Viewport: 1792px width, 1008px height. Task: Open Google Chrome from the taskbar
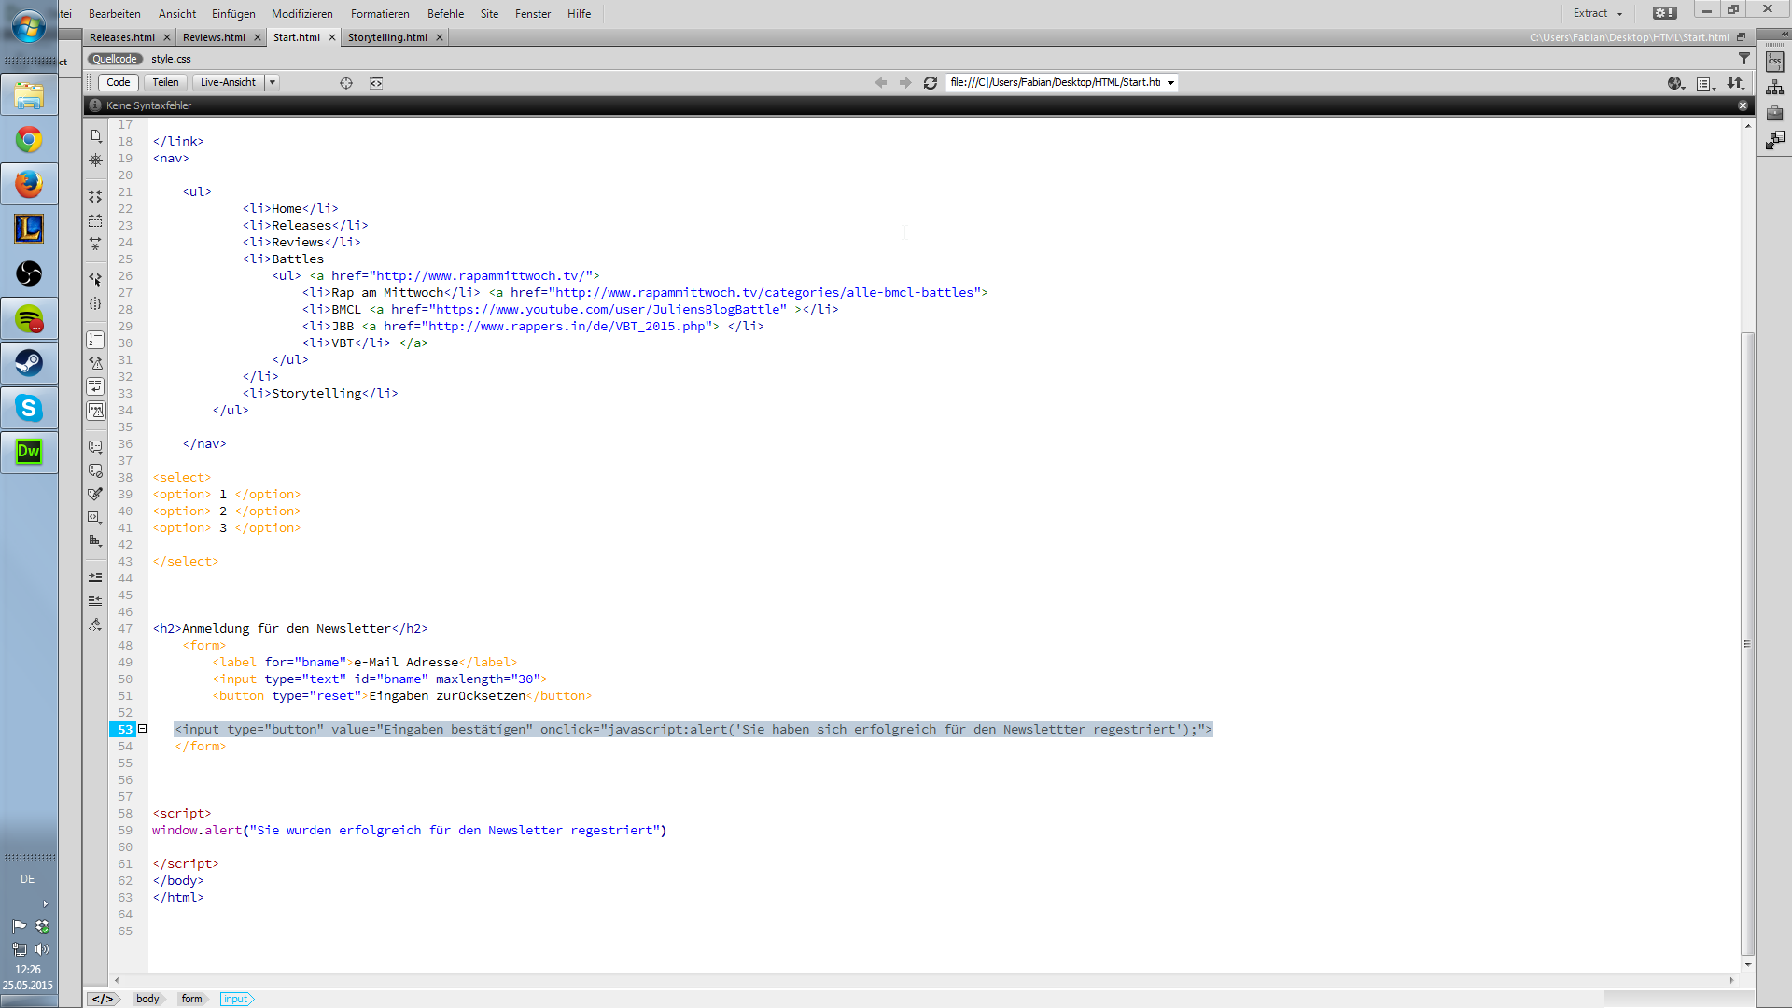(29, 140)
